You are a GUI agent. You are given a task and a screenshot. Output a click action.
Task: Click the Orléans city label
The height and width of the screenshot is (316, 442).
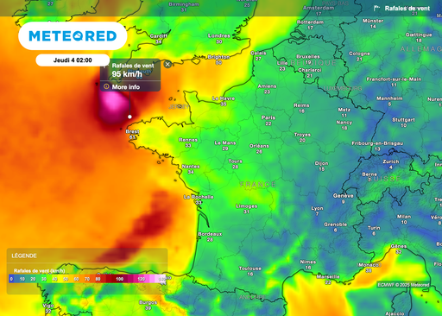point(259,146)
